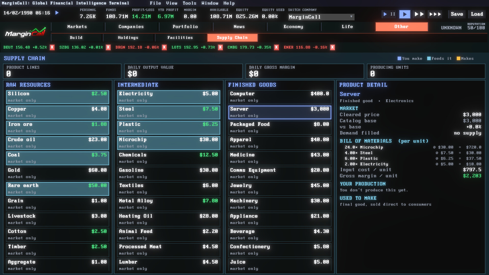Select the Microchip intermediate product
Image resolution: width=489 pixels, height=275 pixels.
point(169,143)
